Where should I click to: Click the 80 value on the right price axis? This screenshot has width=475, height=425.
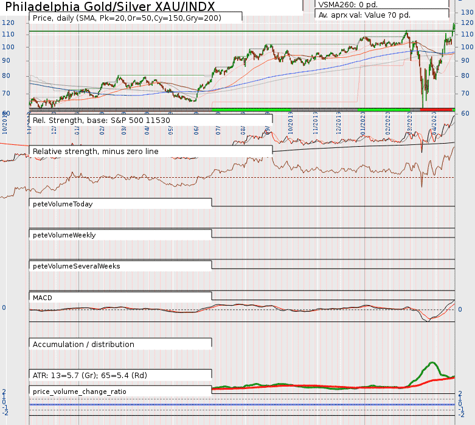pyautogui.click(x=465, y=76)
